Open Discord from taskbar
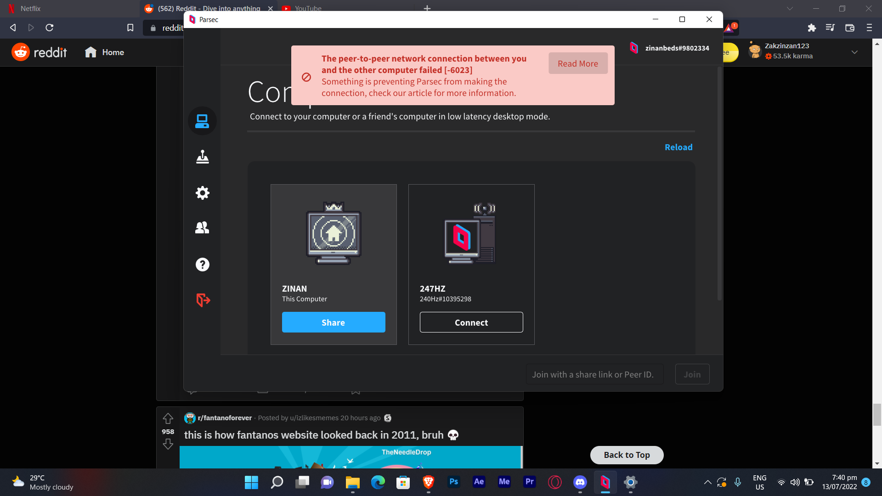This screenshot has height=496, width=882. [580, 482]
